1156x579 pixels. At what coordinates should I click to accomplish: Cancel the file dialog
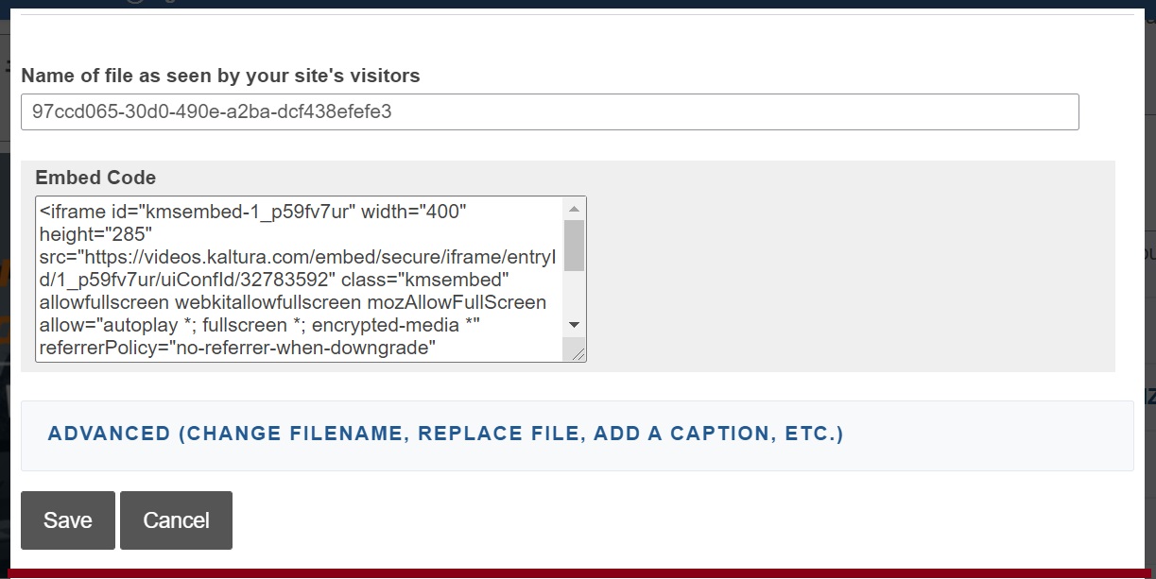pos(176,520)
